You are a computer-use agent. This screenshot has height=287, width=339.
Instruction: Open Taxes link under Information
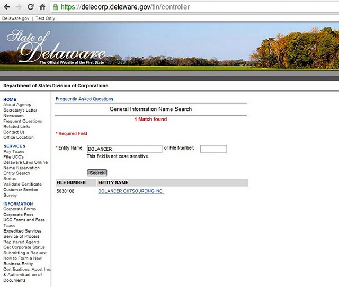point(10,225)
